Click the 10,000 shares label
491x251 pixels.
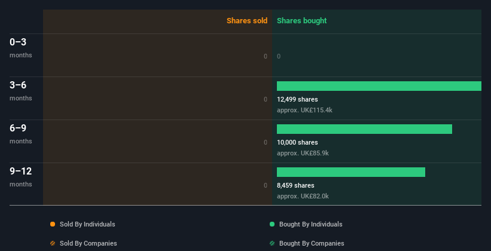coord(297,142)
